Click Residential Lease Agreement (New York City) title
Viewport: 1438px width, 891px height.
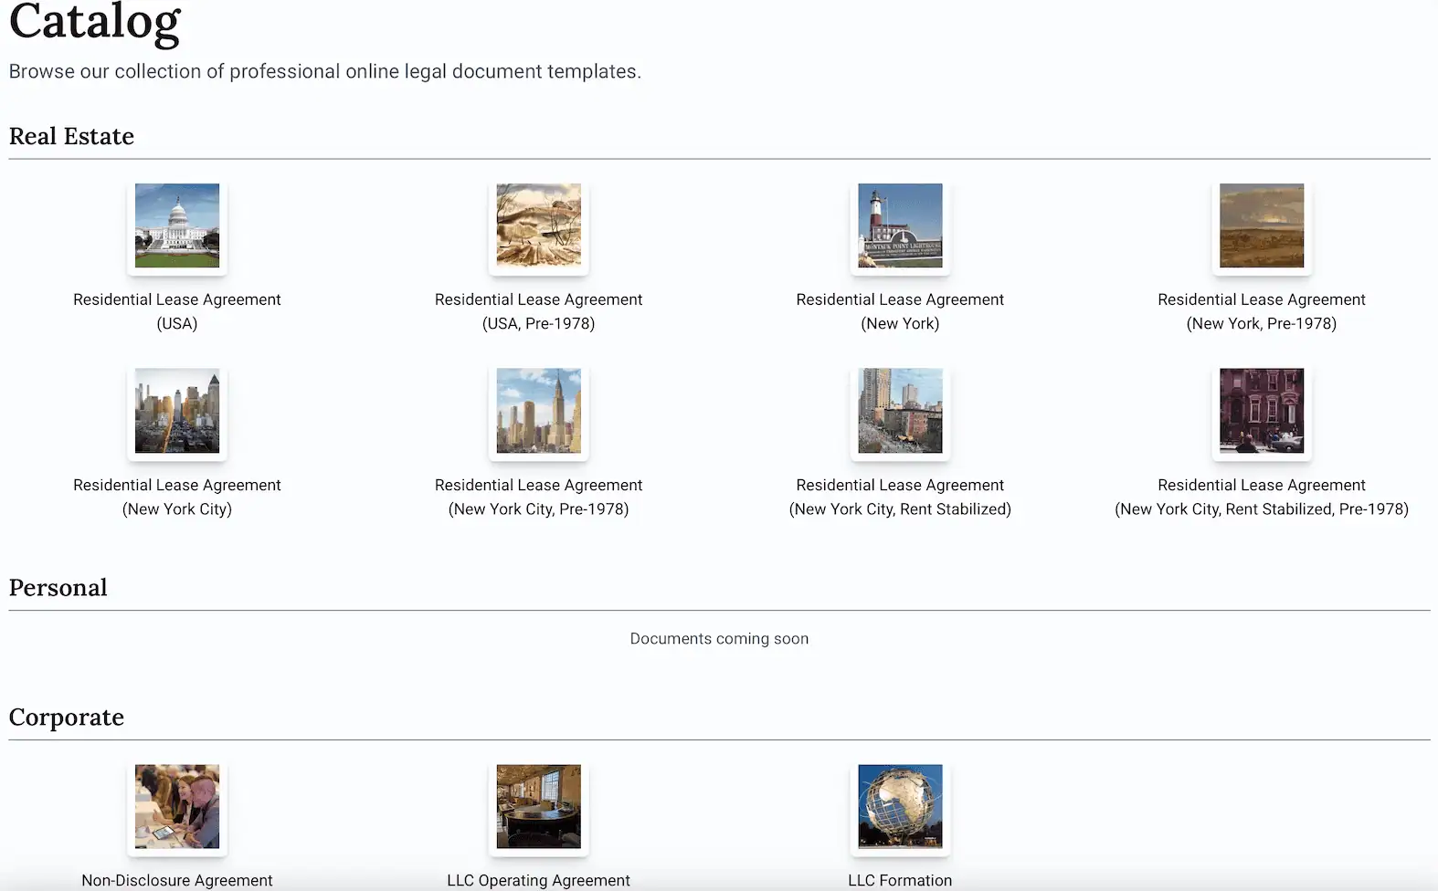pyautogui.click(x=177, y=497)
